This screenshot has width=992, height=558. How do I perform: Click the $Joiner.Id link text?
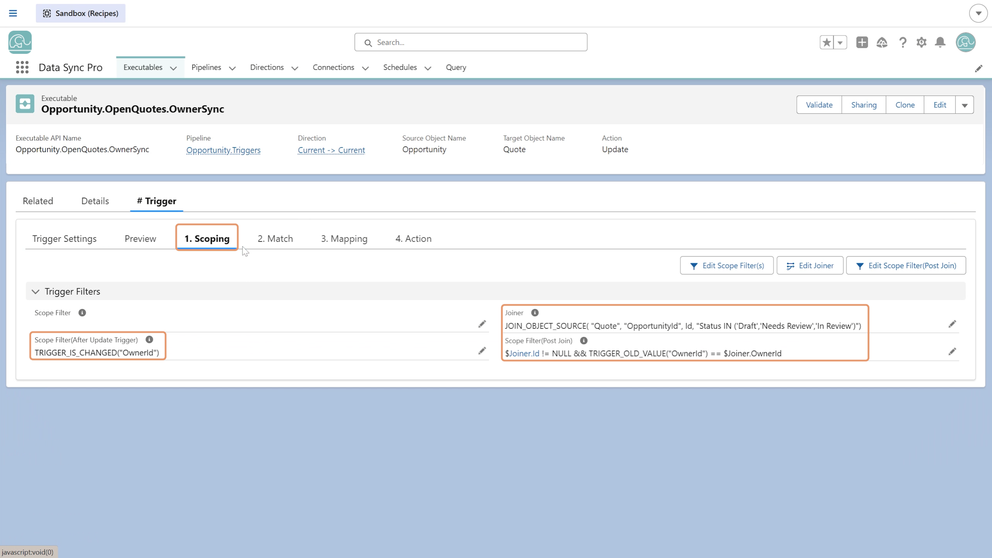(522, 353)
